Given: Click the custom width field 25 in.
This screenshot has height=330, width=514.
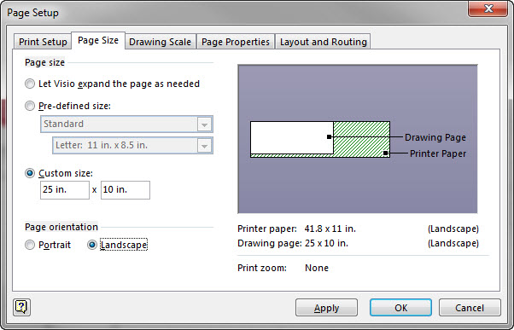Looking at the screenshot, I should 65,190.
